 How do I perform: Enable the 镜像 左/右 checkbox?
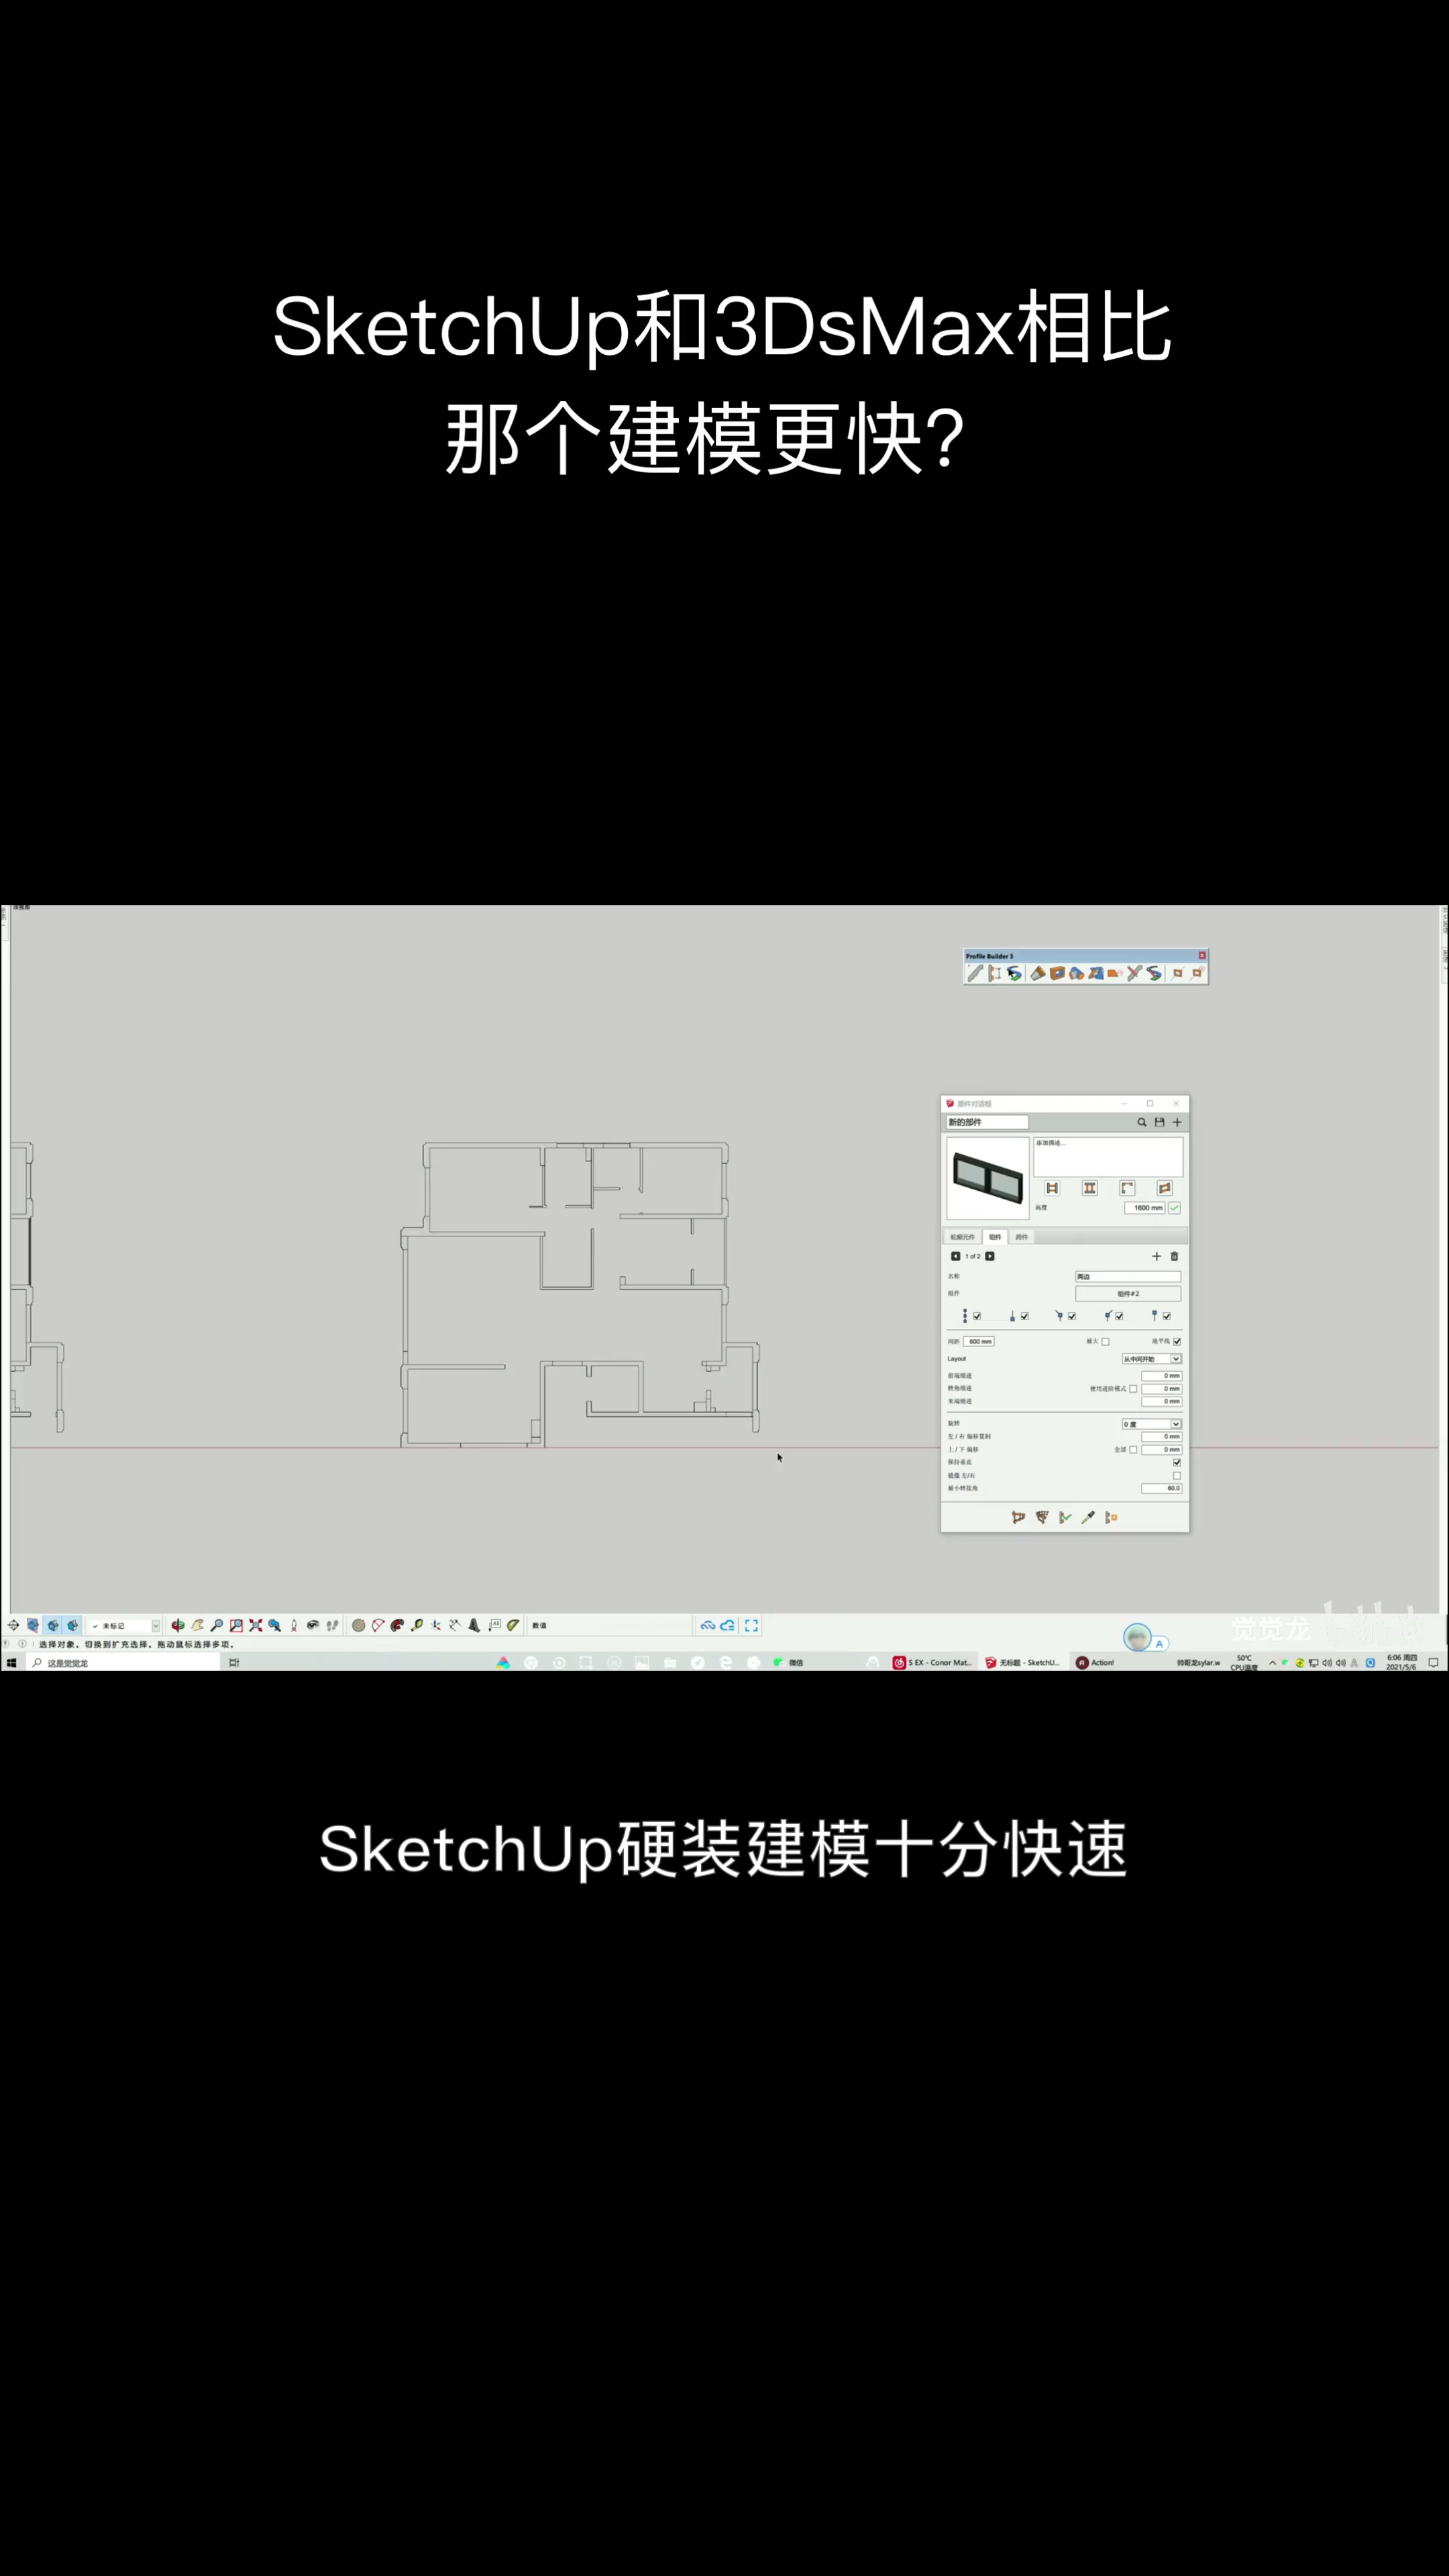(1177, 1476)
